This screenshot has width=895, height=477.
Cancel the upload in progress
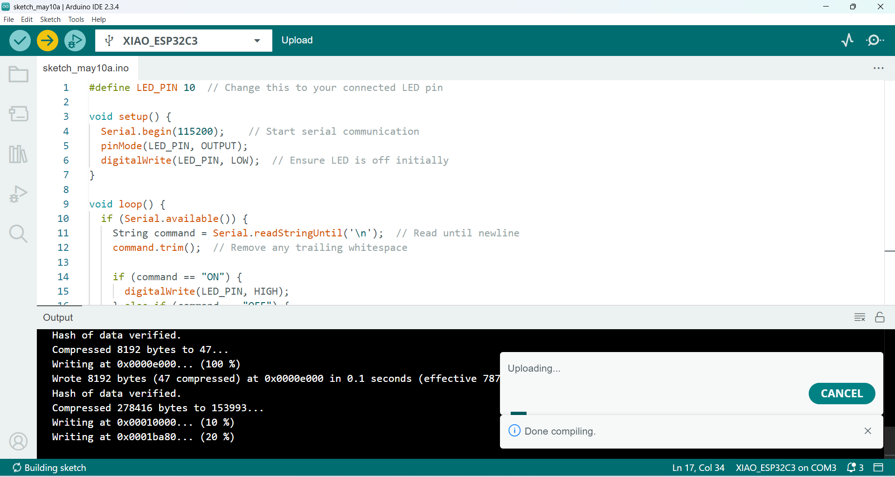coord(841,394)
